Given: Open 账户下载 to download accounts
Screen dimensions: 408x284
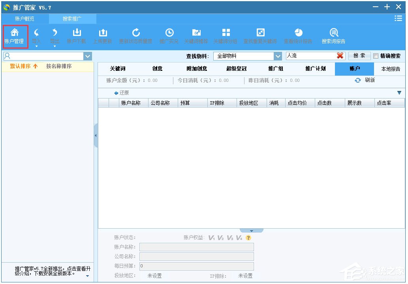Looking at the screenshot, I should click(x=76, y=36).
